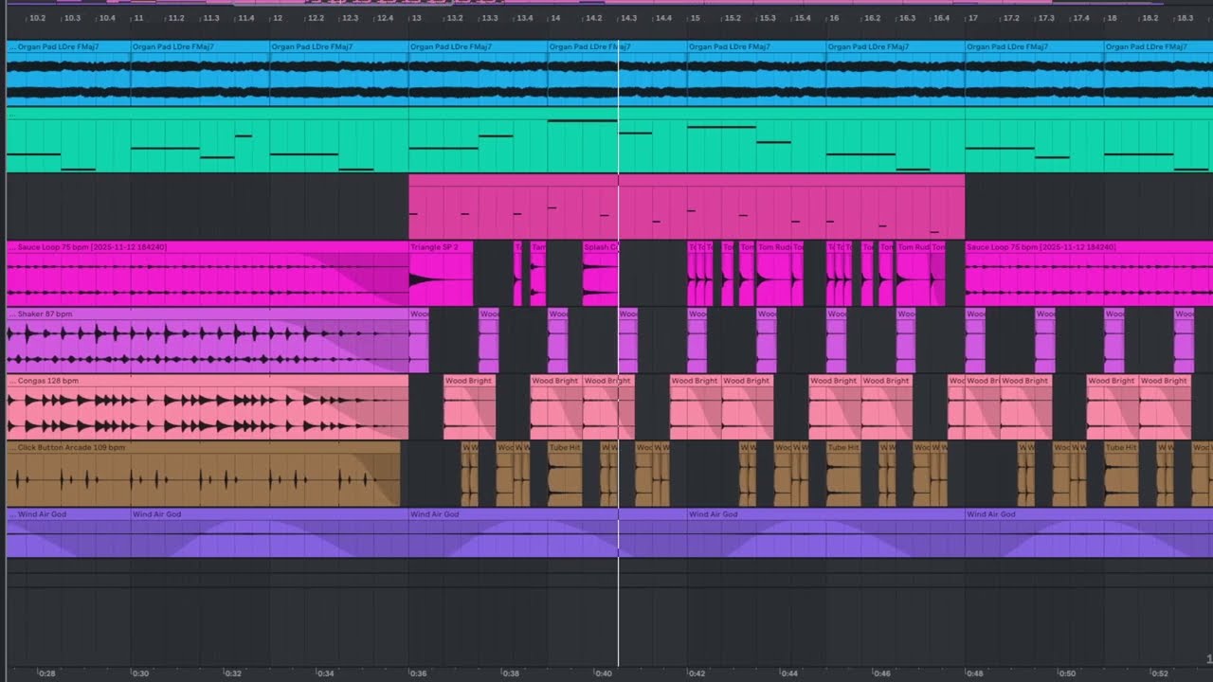Select the Wind Air God clip starting at bar 13
Image resolution: width=1213 pixels, height=682 pixels.
pyautogui.click(x=548, y=533)
